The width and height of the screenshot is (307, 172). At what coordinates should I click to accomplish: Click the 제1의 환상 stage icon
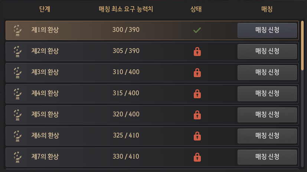pyautogui.click(x=17, y=30)
